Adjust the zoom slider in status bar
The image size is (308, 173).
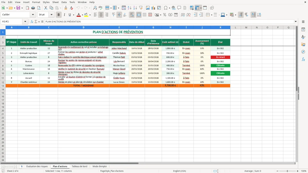pyautogui.click(x=287, y=171)
